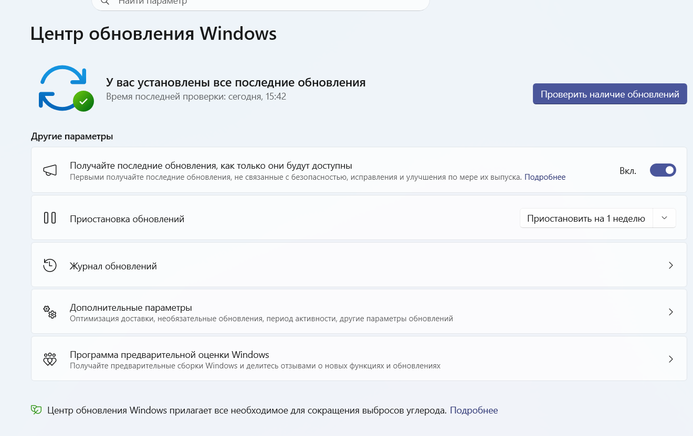Click the heading У вас установлены все последние обновления
The height and width of the screenshot is (436, 693).
(x=236, y=82)
